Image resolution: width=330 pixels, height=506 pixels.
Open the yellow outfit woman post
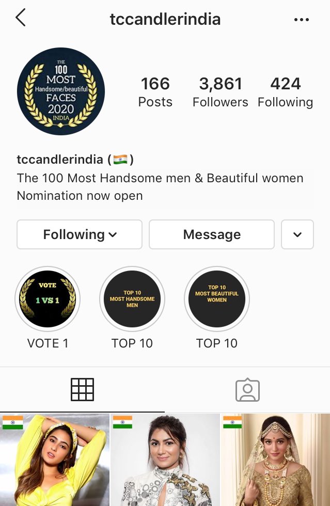55,460
